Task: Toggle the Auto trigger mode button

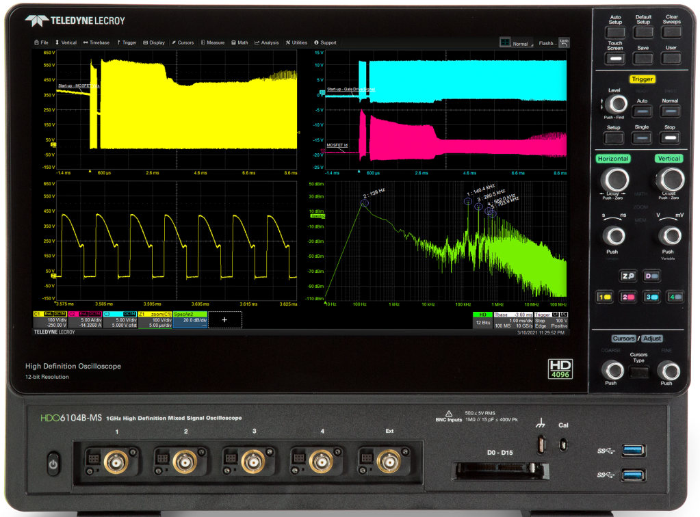Action: pos(643,111)
